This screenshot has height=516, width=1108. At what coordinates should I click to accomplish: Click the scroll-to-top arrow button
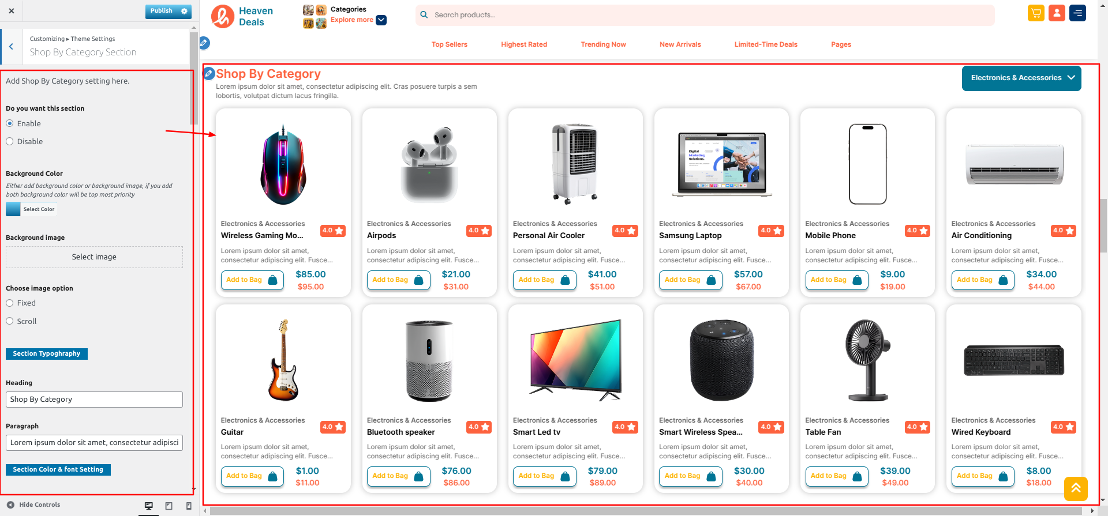pos(1076,489)
